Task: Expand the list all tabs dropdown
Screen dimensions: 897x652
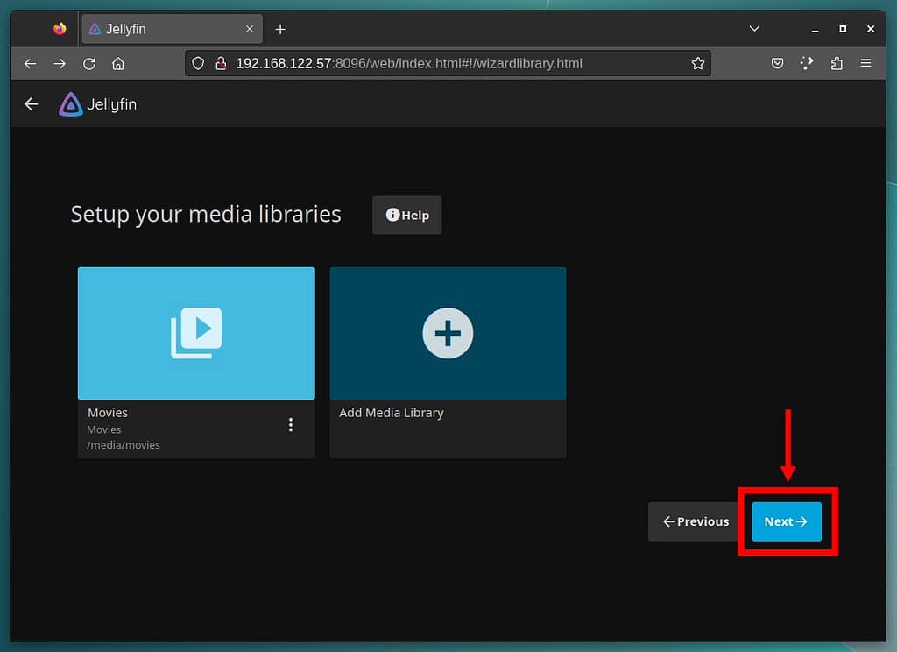Action: [x=754, y=29]
